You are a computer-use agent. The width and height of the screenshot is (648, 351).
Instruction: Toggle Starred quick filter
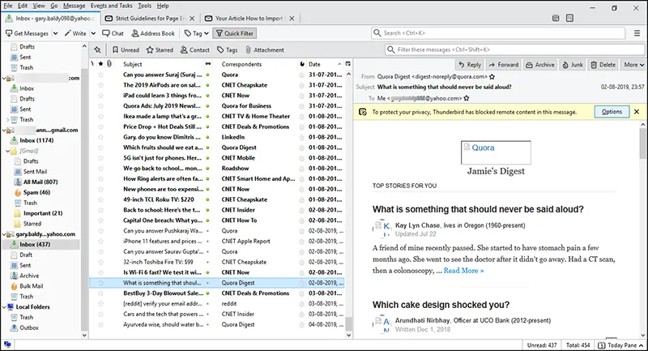pyautogui.click(x=160, y=49)
